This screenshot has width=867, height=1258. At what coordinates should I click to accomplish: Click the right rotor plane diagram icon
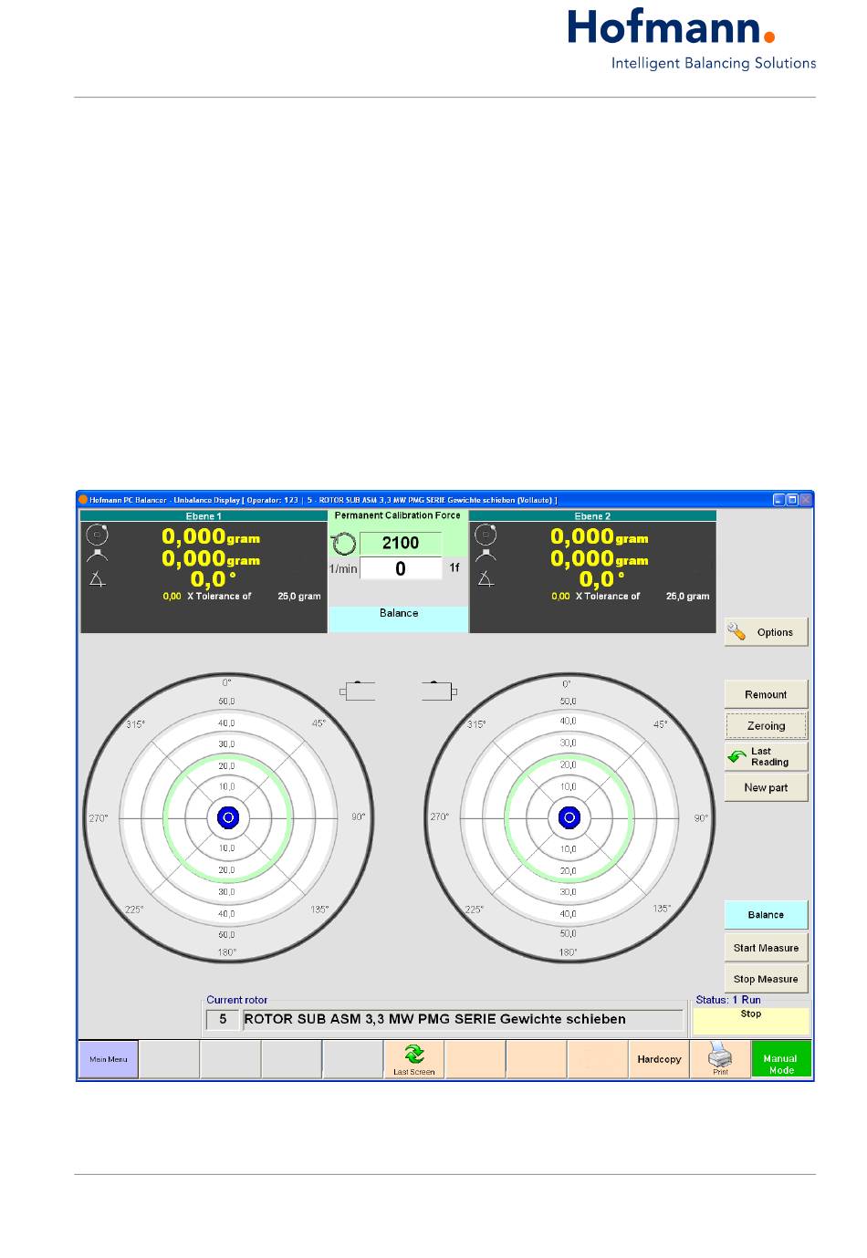[439, 691]
